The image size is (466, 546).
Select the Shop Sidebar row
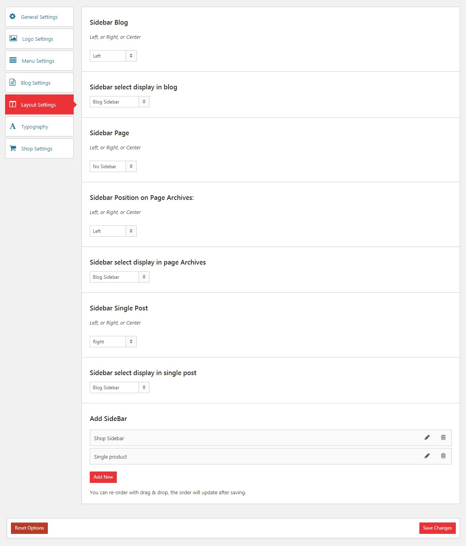270,438
